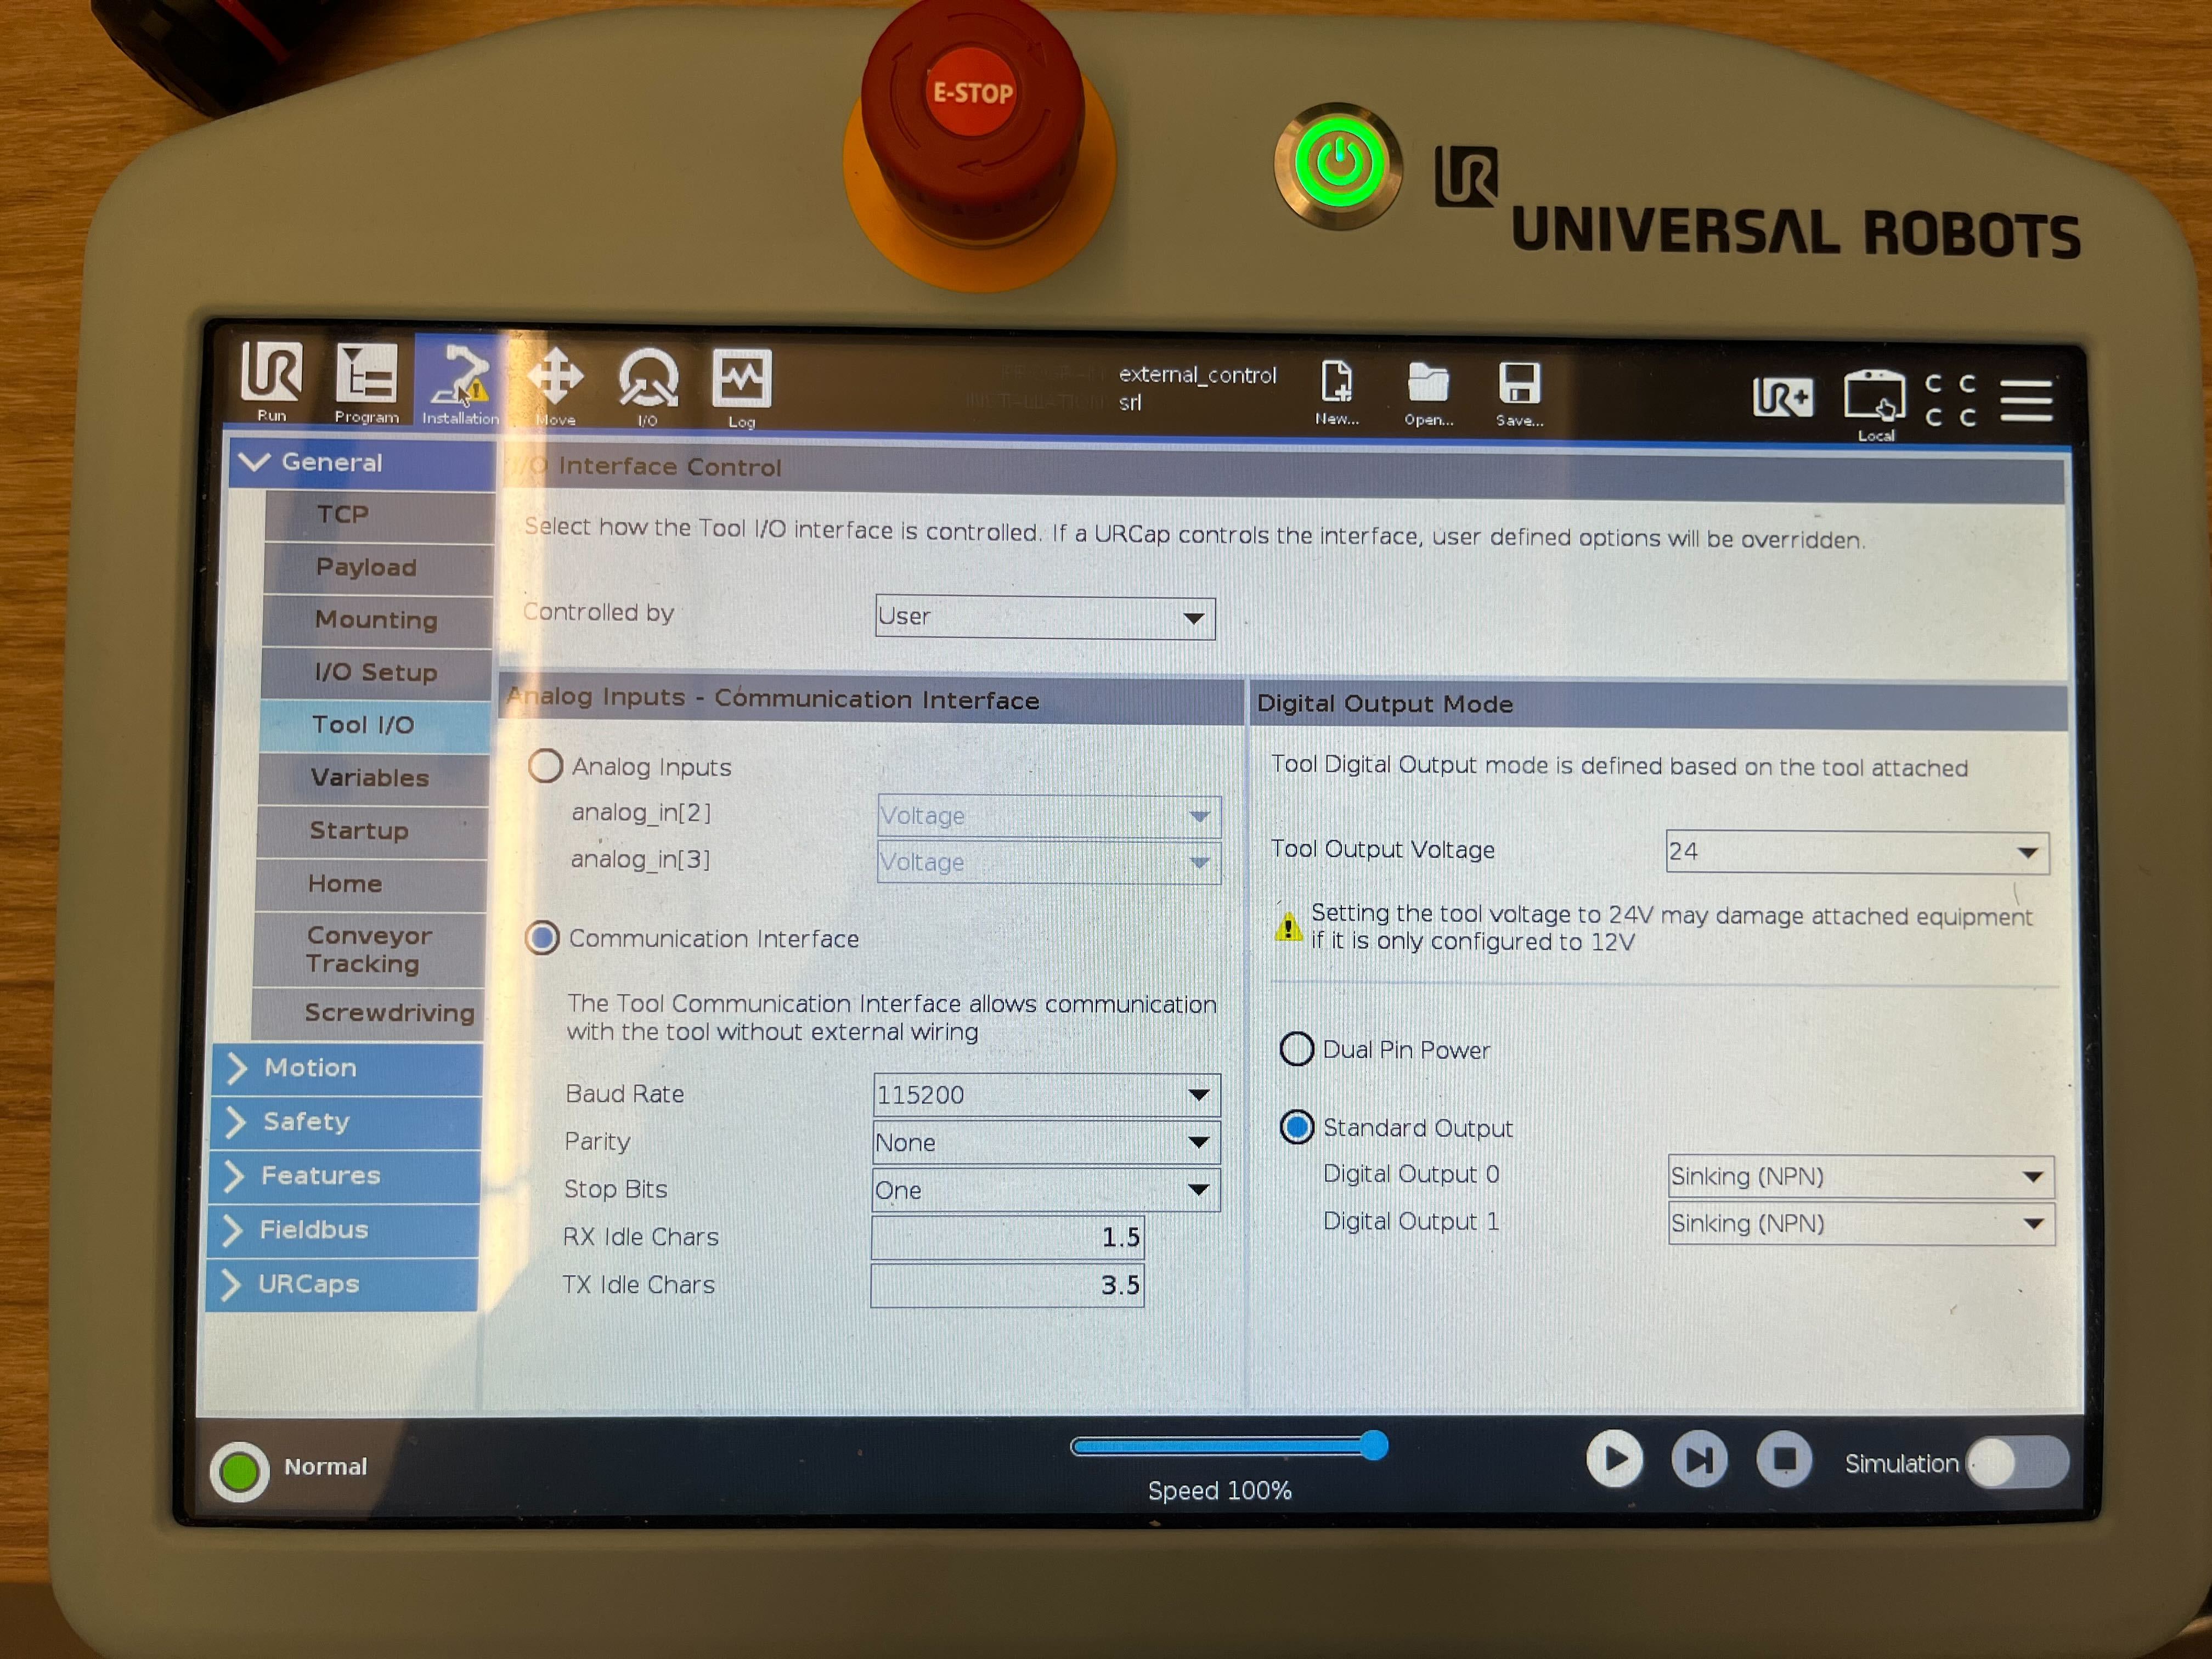Open the hamburger menu icon
The height and width of the screenshot is (1659, 2212).
[x=2026, y=400]
